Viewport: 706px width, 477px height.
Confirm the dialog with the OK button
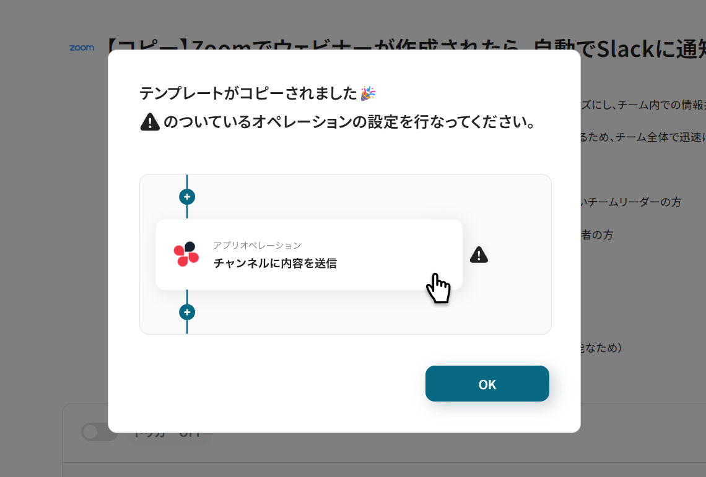click(x=487, y=384)
